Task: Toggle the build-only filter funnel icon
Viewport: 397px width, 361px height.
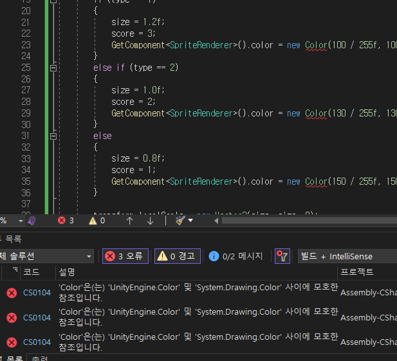Action: (282, 256)
